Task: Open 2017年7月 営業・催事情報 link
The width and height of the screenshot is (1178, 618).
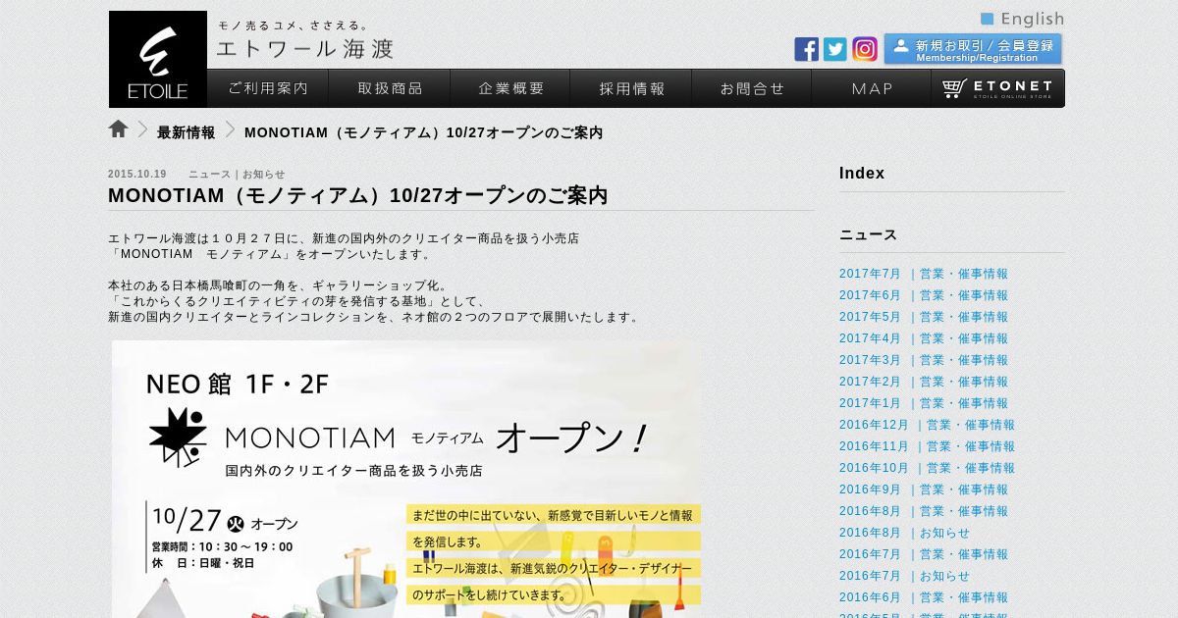Action: [924, 274]
